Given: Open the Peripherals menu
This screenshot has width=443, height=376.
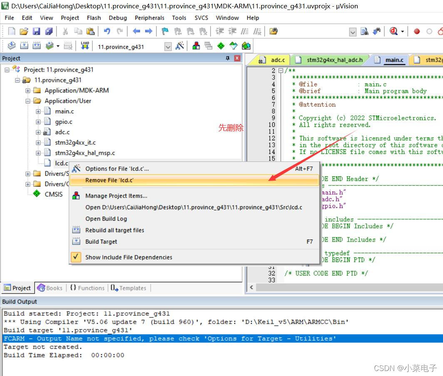Looking at the screenshot, I should [x=149, y=17].
